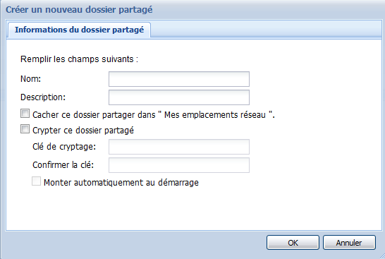Select the Confirmer la clé field
385x259 pixels.
[x=179, y=165]
